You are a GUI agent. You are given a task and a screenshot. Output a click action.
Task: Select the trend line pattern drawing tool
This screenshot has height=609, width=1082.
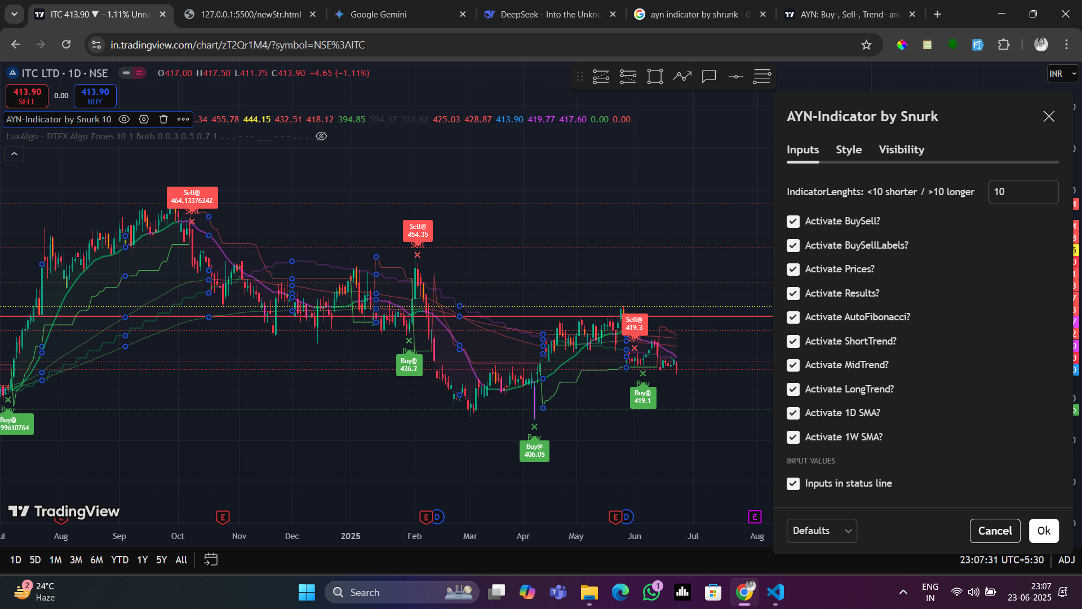click(x=682, y=76)
